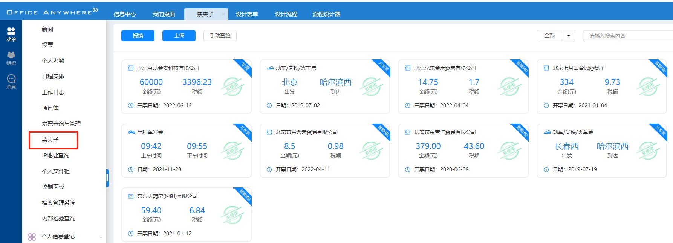
Task: Switch to 我的桌面 tab
Action: coord(164,14)
